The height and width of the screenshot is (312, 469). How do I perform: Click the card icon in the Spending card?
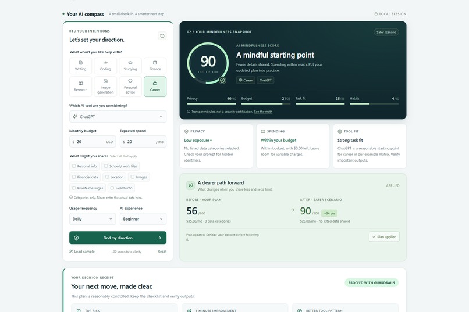click(263, 131)
